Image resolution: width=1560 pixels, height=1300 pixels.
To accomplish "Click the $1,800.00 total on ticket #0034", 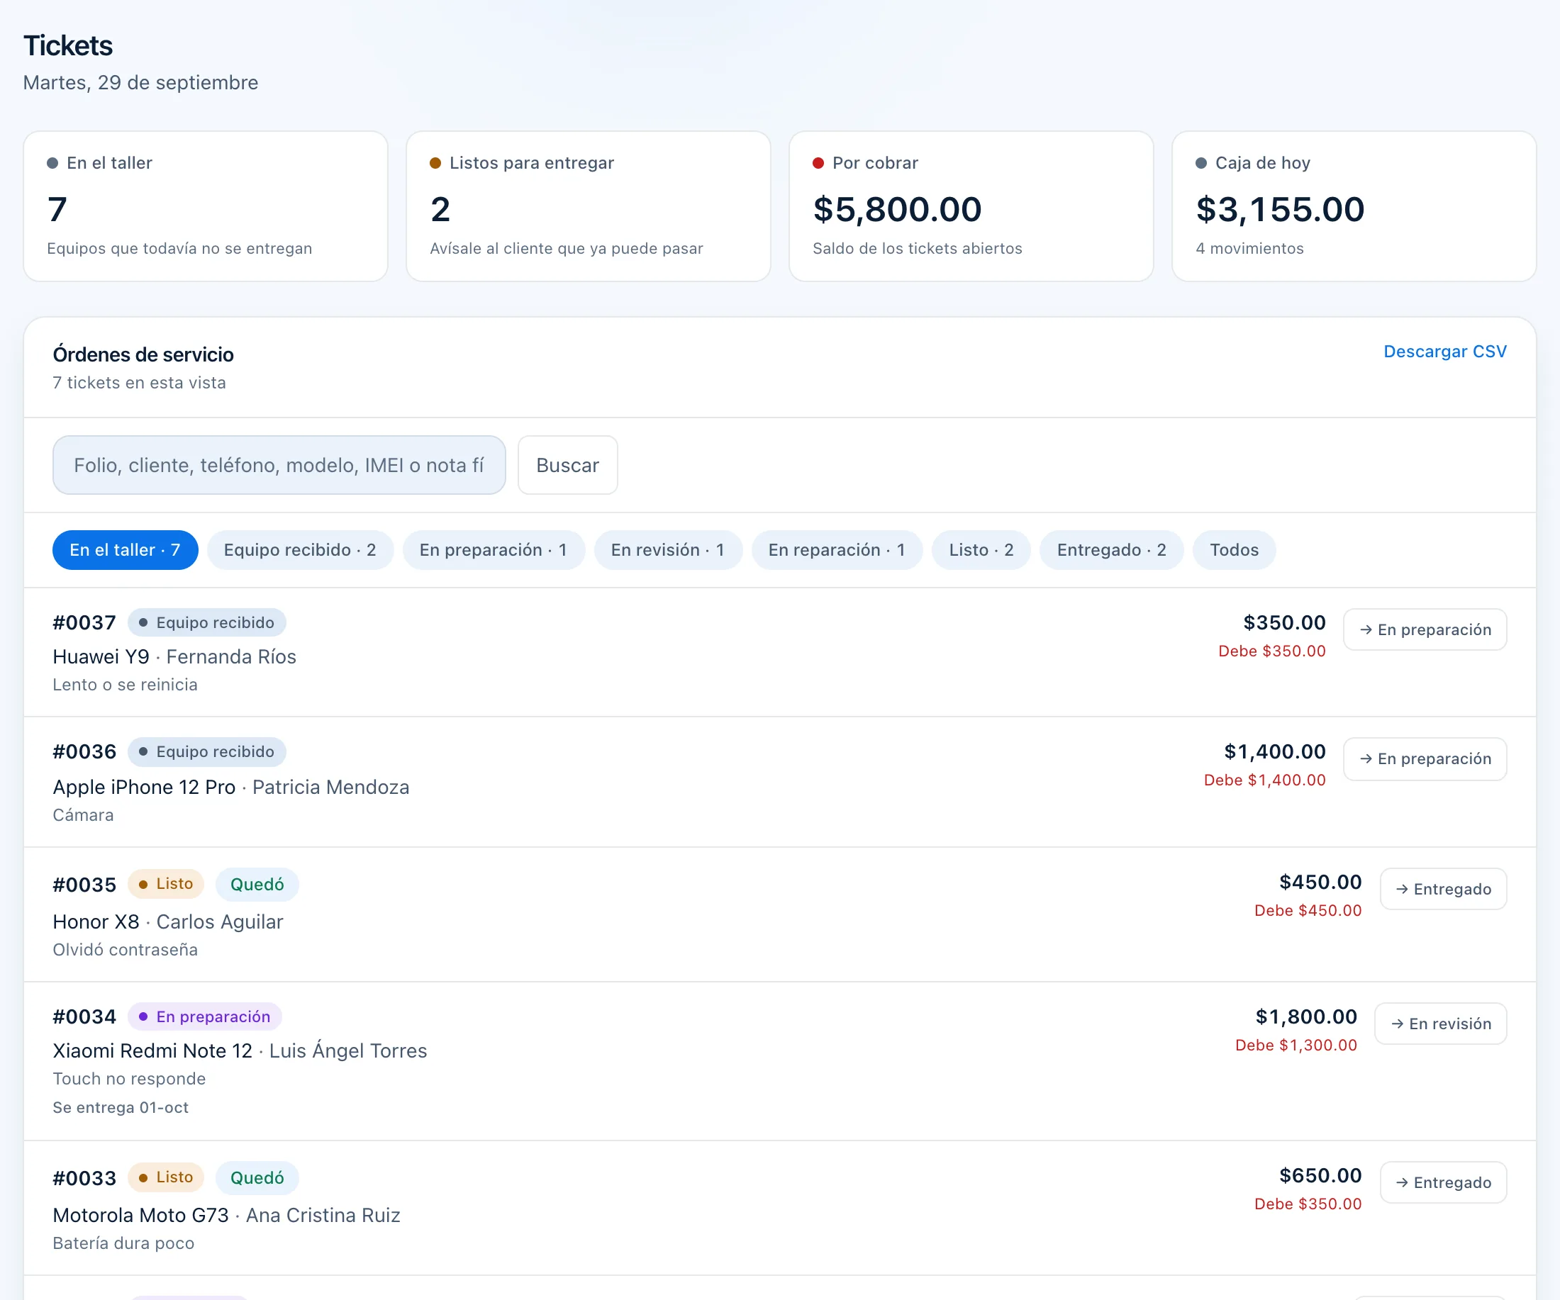I will [1306, 1016].
